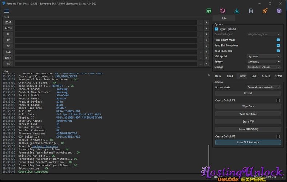This screenshot has width=287, height=182.
Task: Open the history clock icon
Action: pos(223,11)
